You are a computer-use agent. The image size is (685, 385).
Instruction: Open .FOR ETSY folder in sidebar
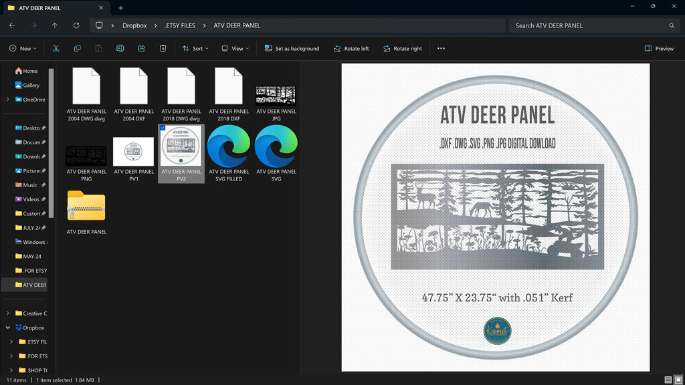[31, 271]
